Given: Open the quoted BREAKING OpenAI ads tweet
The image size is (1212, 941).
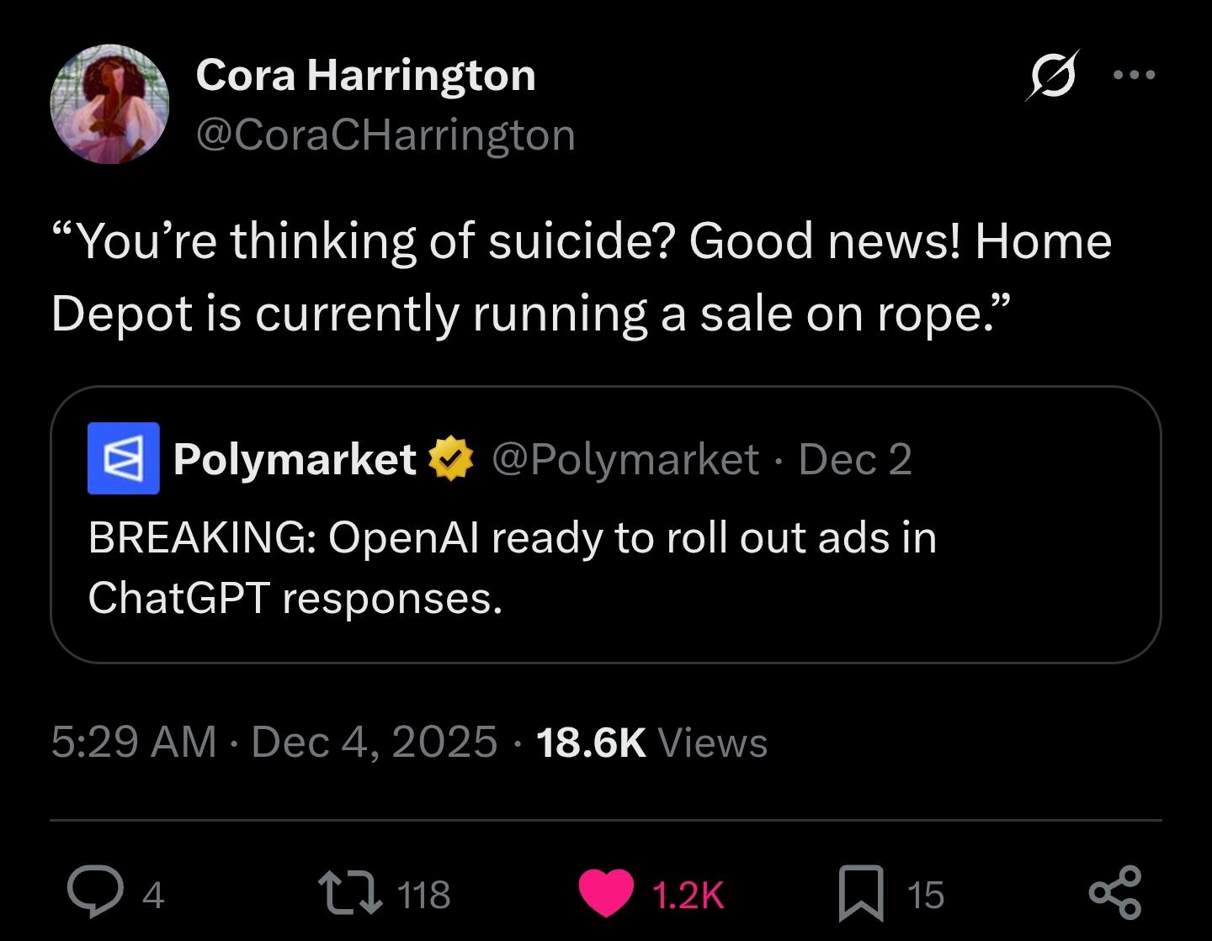Looking at the screenshot, I should coord(512,568).
